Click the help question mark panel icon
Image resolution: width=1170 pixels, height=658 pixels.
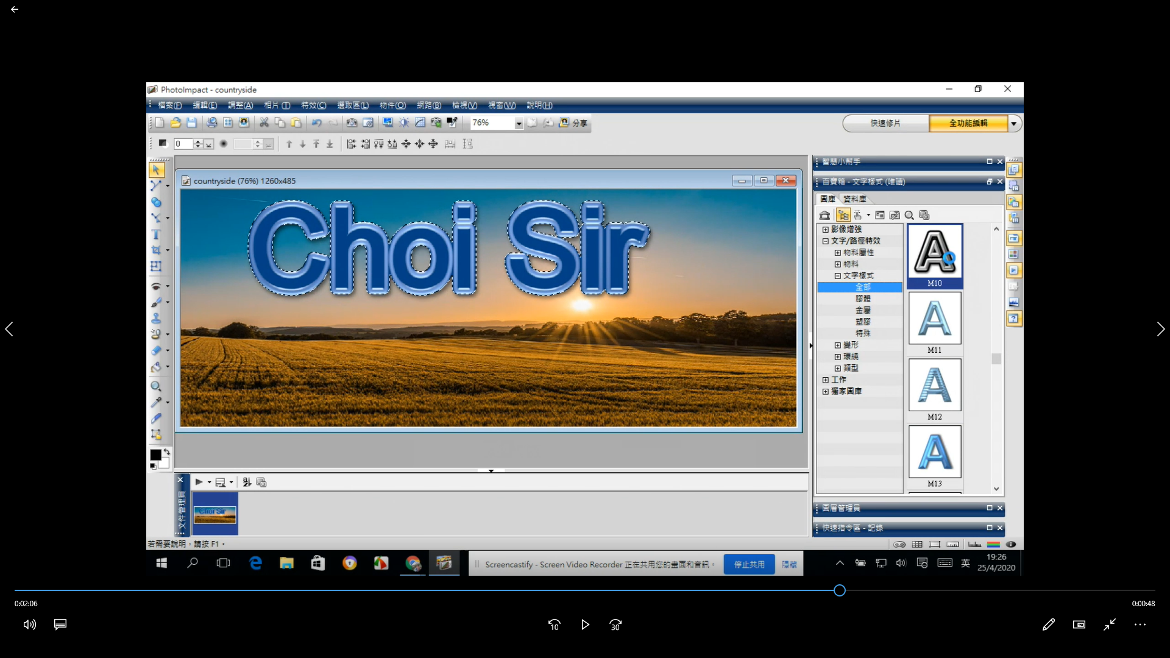(x=1014, y=319)
